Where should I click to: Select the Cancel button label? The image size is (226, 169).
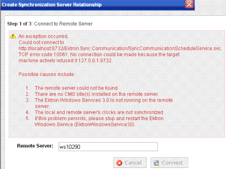click(133, 163)
